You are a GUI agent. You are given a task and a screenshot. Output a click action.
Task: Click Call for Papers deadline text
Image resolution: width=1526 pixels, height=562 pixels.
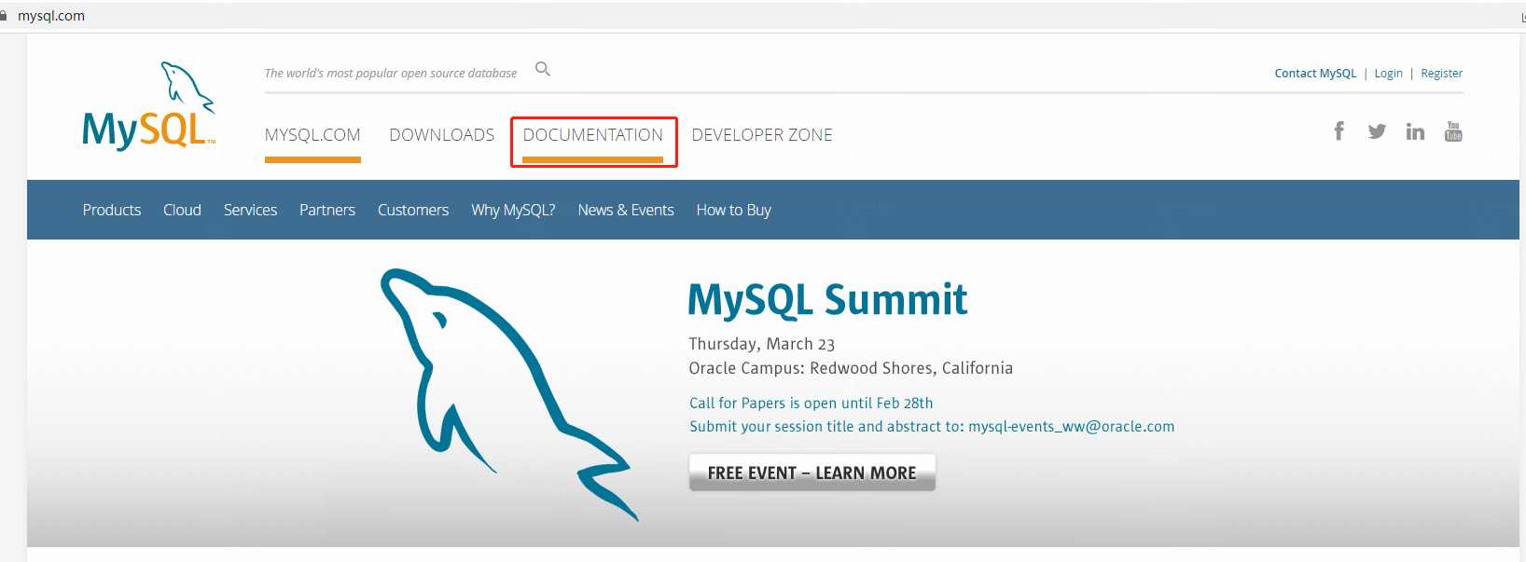(x=811, y=403)
